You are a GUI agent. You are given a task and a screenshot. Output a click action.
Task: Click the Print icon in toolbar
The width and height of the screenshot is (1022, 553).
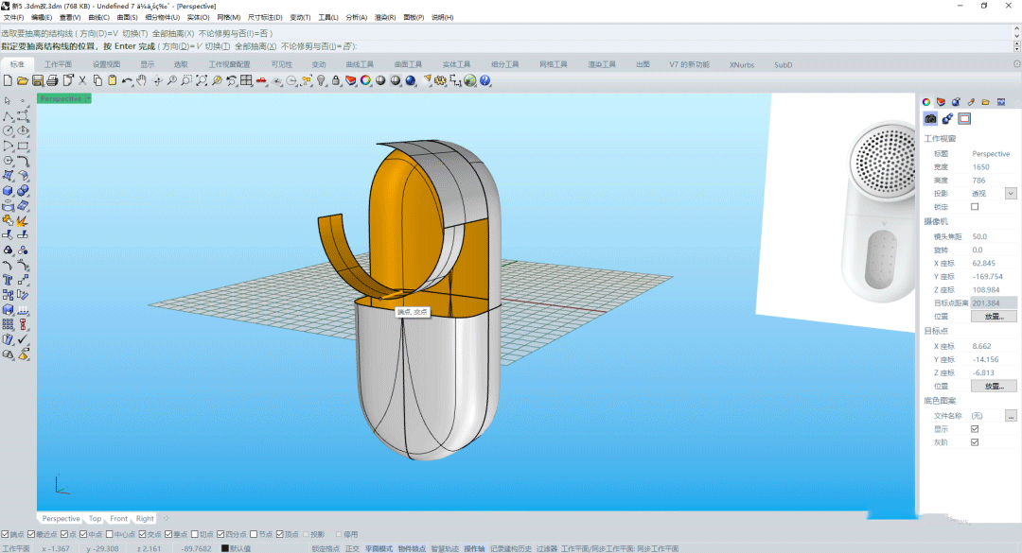(x=53, y=80)
